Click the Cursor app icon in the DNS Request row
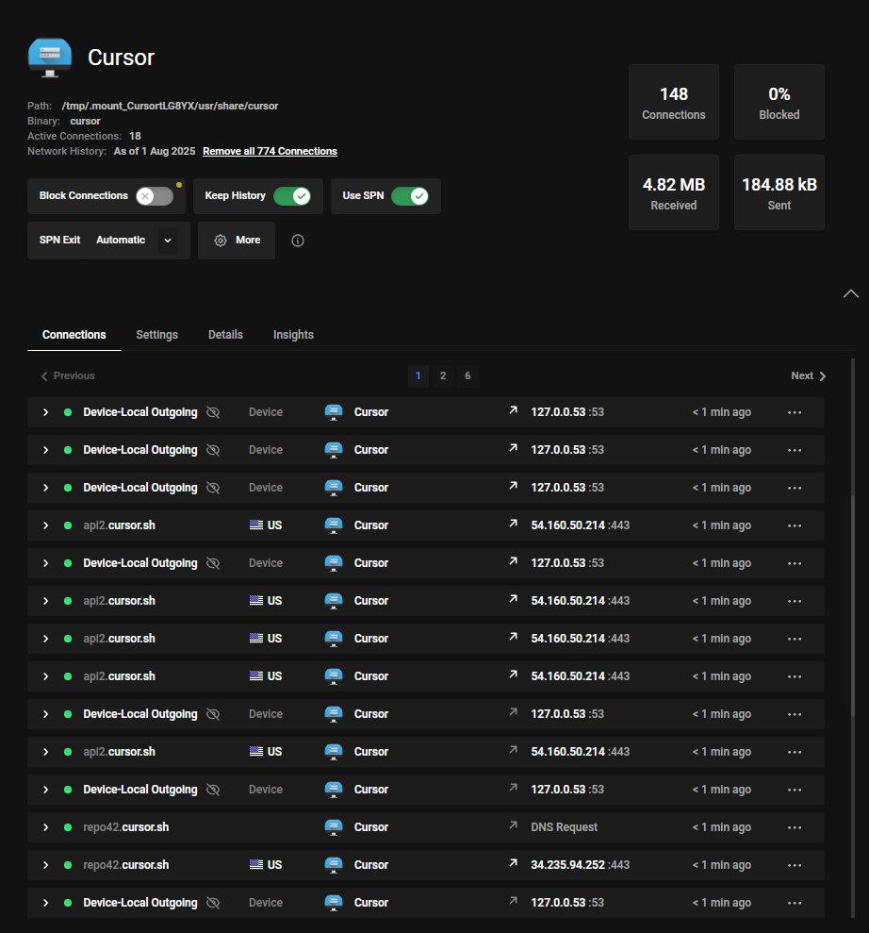The height and width of the screenshot is (933, 869). [334, 827]
